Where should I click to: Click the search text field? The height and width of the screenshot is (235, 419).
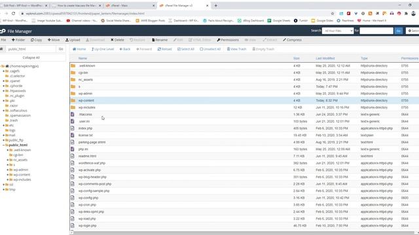pos(376,31)
